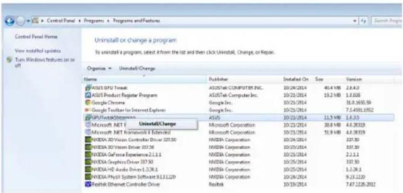Sort by the Size column header

point(328,80)
